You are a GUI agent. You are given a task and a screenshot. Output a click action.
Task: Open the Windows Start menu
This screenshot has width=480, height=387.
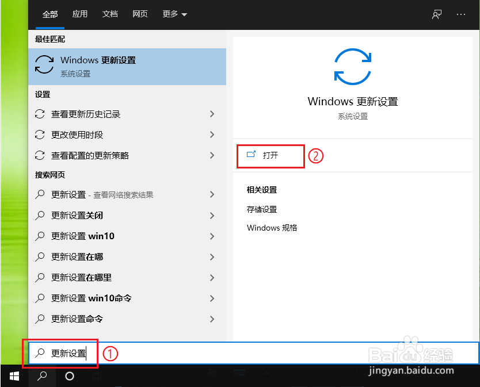click(14, 376)
